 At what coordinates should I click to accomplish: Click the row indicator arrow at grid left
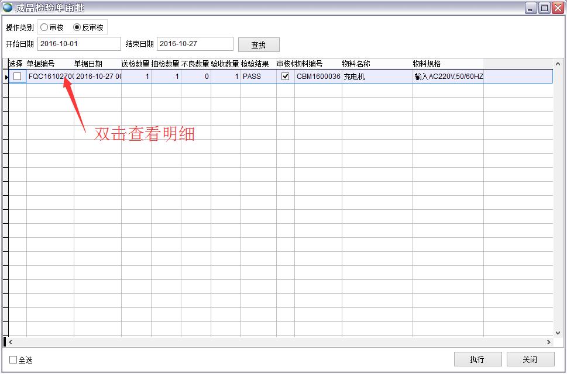tap(5, 77)
